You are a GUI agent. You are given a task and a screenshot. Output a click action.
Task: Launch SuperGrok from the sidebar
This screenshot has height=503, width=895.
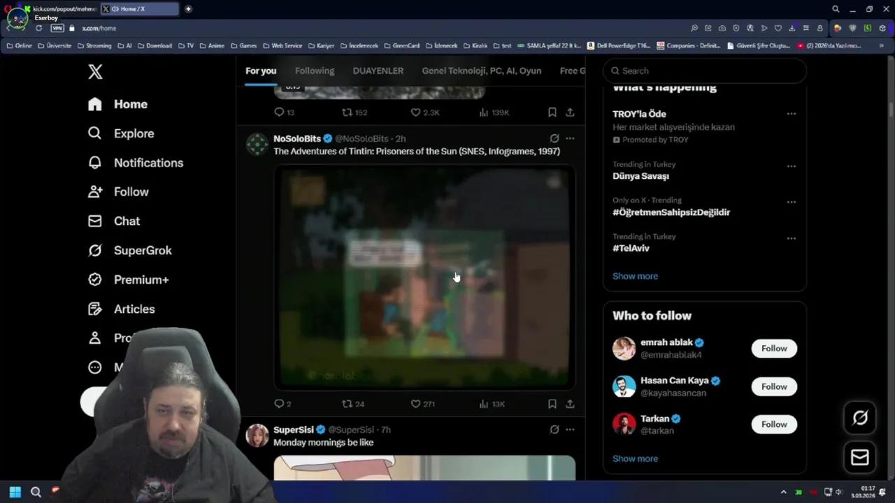pyautogui.click(x=129, y=251)
